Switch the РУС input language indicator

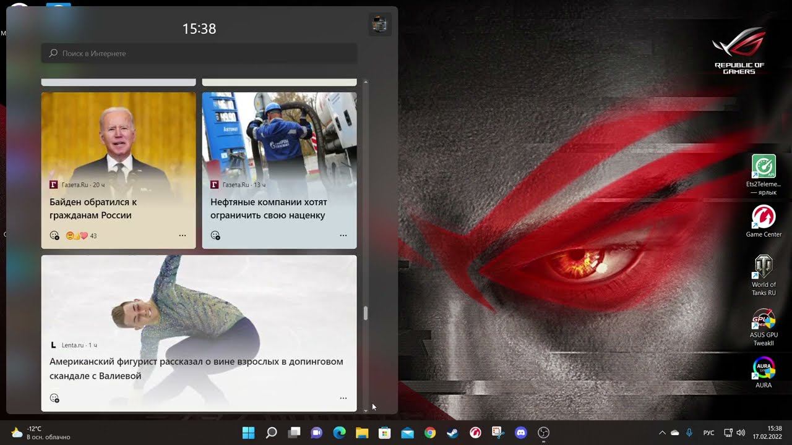coord(709,433)
